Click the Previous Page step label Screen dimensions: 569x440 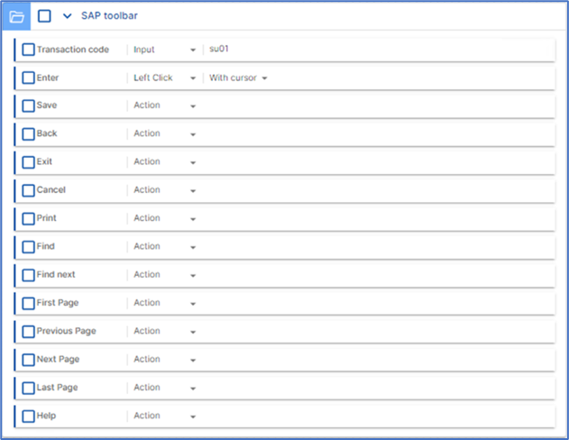click(66, 331)
